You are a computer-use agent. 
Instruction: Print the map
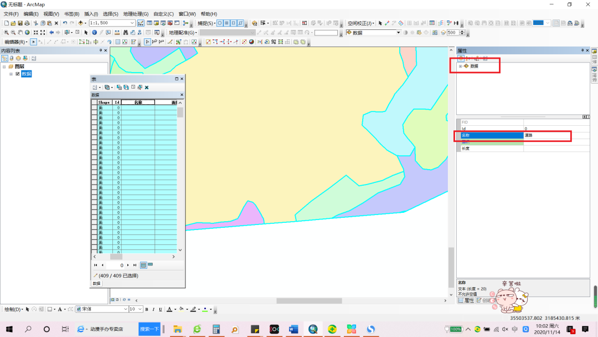27,23
